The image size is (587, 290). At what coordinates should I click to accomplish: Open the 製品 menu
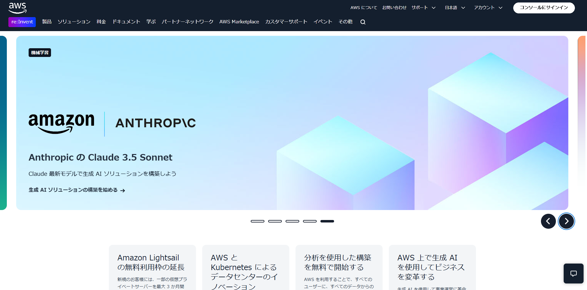[47, 22]
